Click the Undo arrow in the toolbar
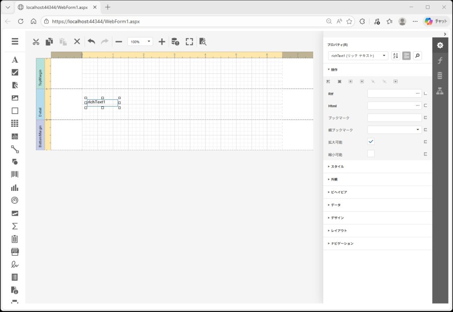Image resolution: width=453 pixels, height=312 pixels. pos(91,42)
